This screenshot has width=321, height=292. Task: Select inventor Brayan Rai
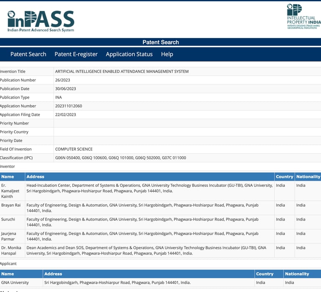11,205
